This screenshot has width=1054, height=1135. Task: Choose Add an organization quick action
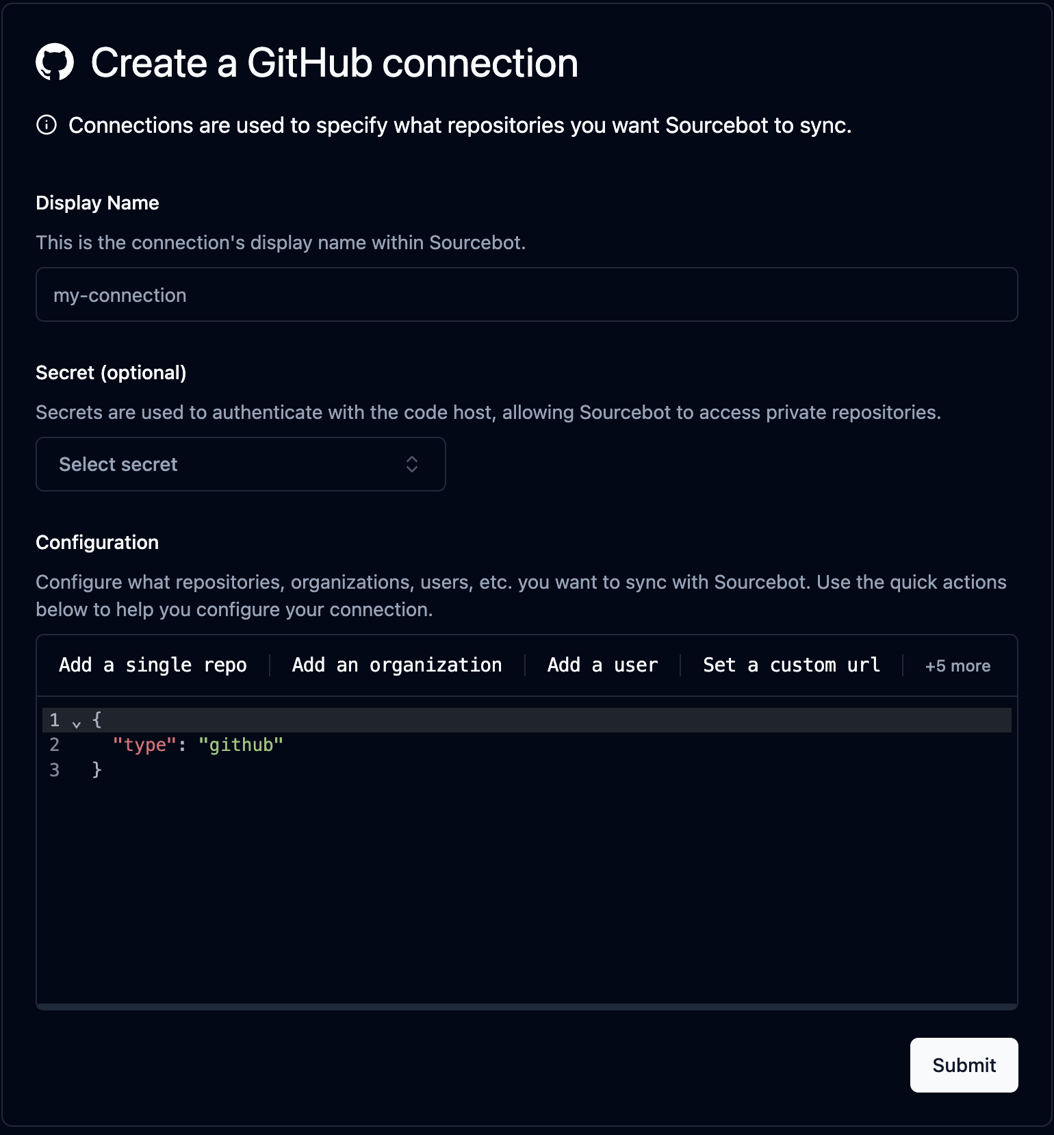tap(397, 665)
